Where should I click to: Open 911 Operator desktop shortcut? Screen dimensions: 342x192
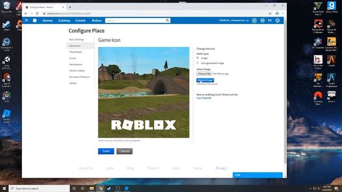point(318,43)
